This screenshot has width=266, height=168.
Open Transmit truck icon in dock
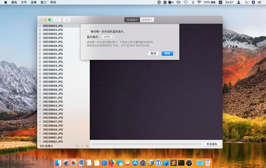tap(150, 163)
